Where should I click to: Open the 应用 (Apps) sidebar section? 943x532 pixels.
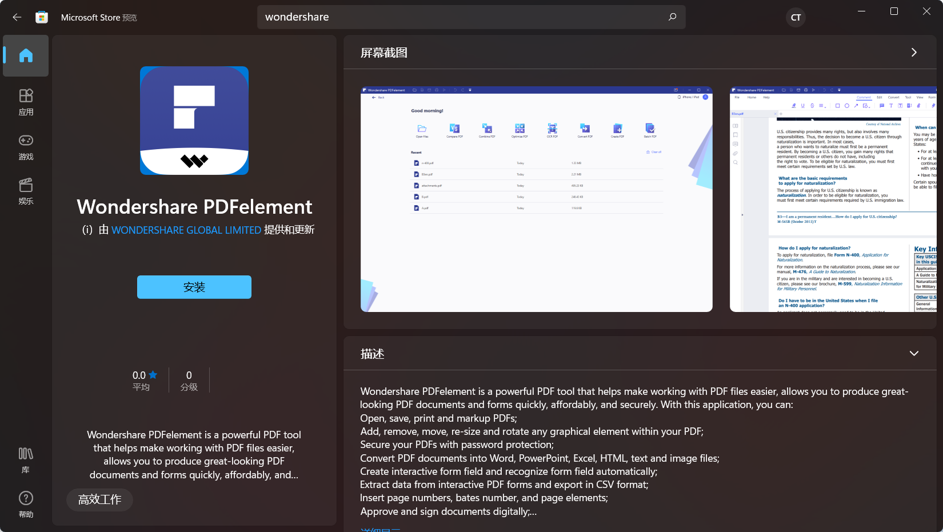tap(26, 102)
